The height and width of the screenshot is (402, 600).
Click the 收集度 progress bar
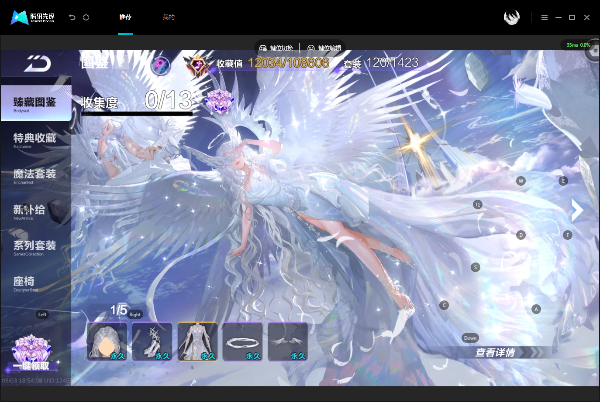point(137,114)
